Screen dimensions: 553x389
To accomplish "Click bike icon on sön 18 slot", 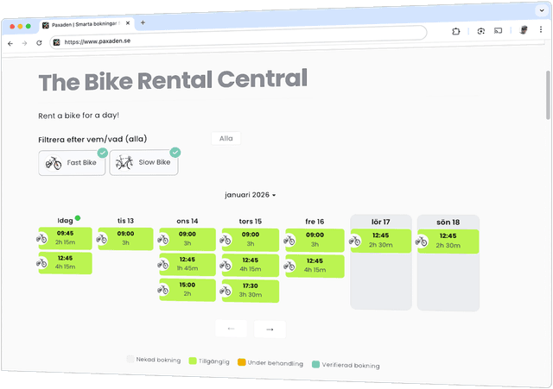I will tap(422, 242).
